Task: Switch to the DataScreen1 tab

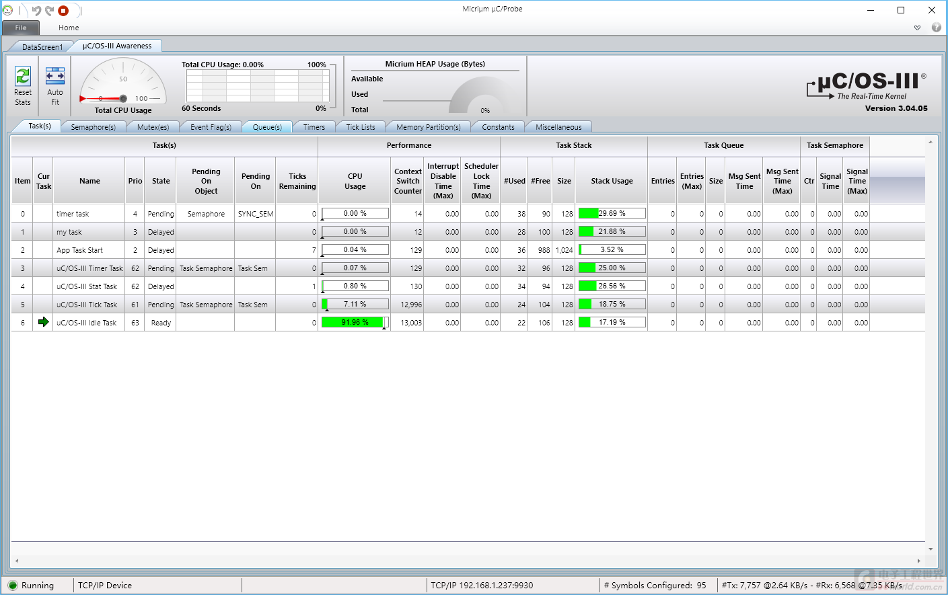Action: (42, 46)
